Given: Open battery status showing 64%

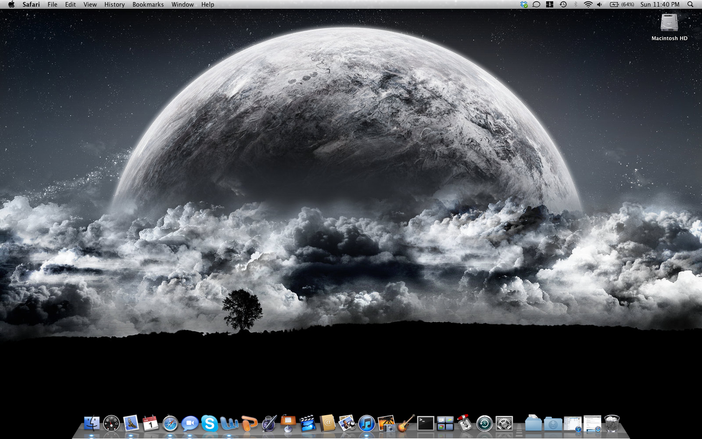Looking at the screenshot, I should click(622, 5).
